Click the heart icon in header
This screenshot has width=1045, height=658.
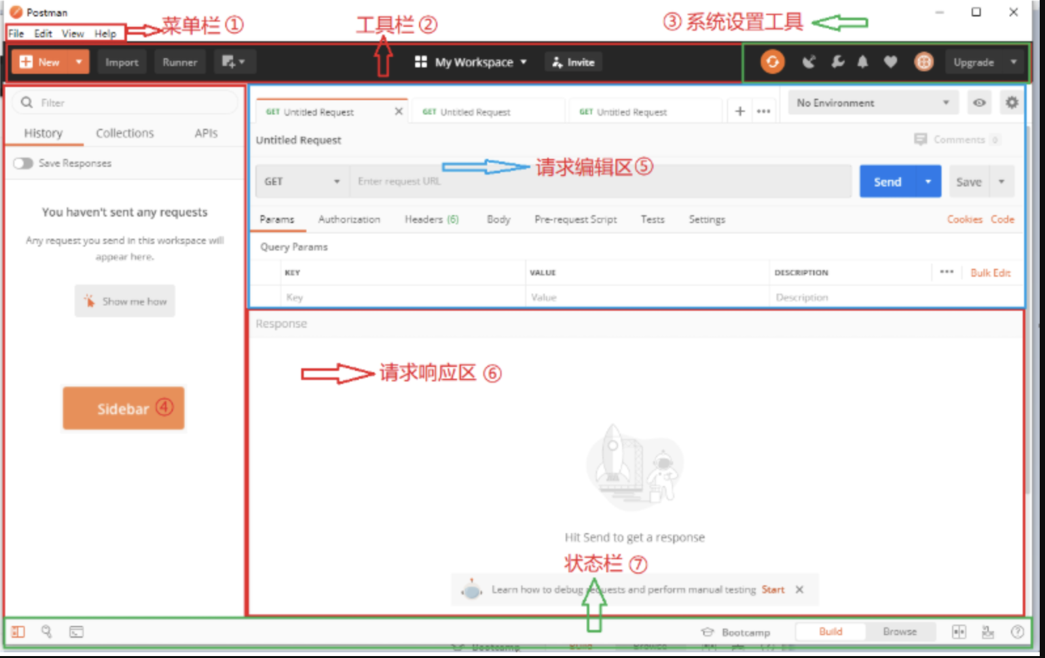(x=890, y=62)
